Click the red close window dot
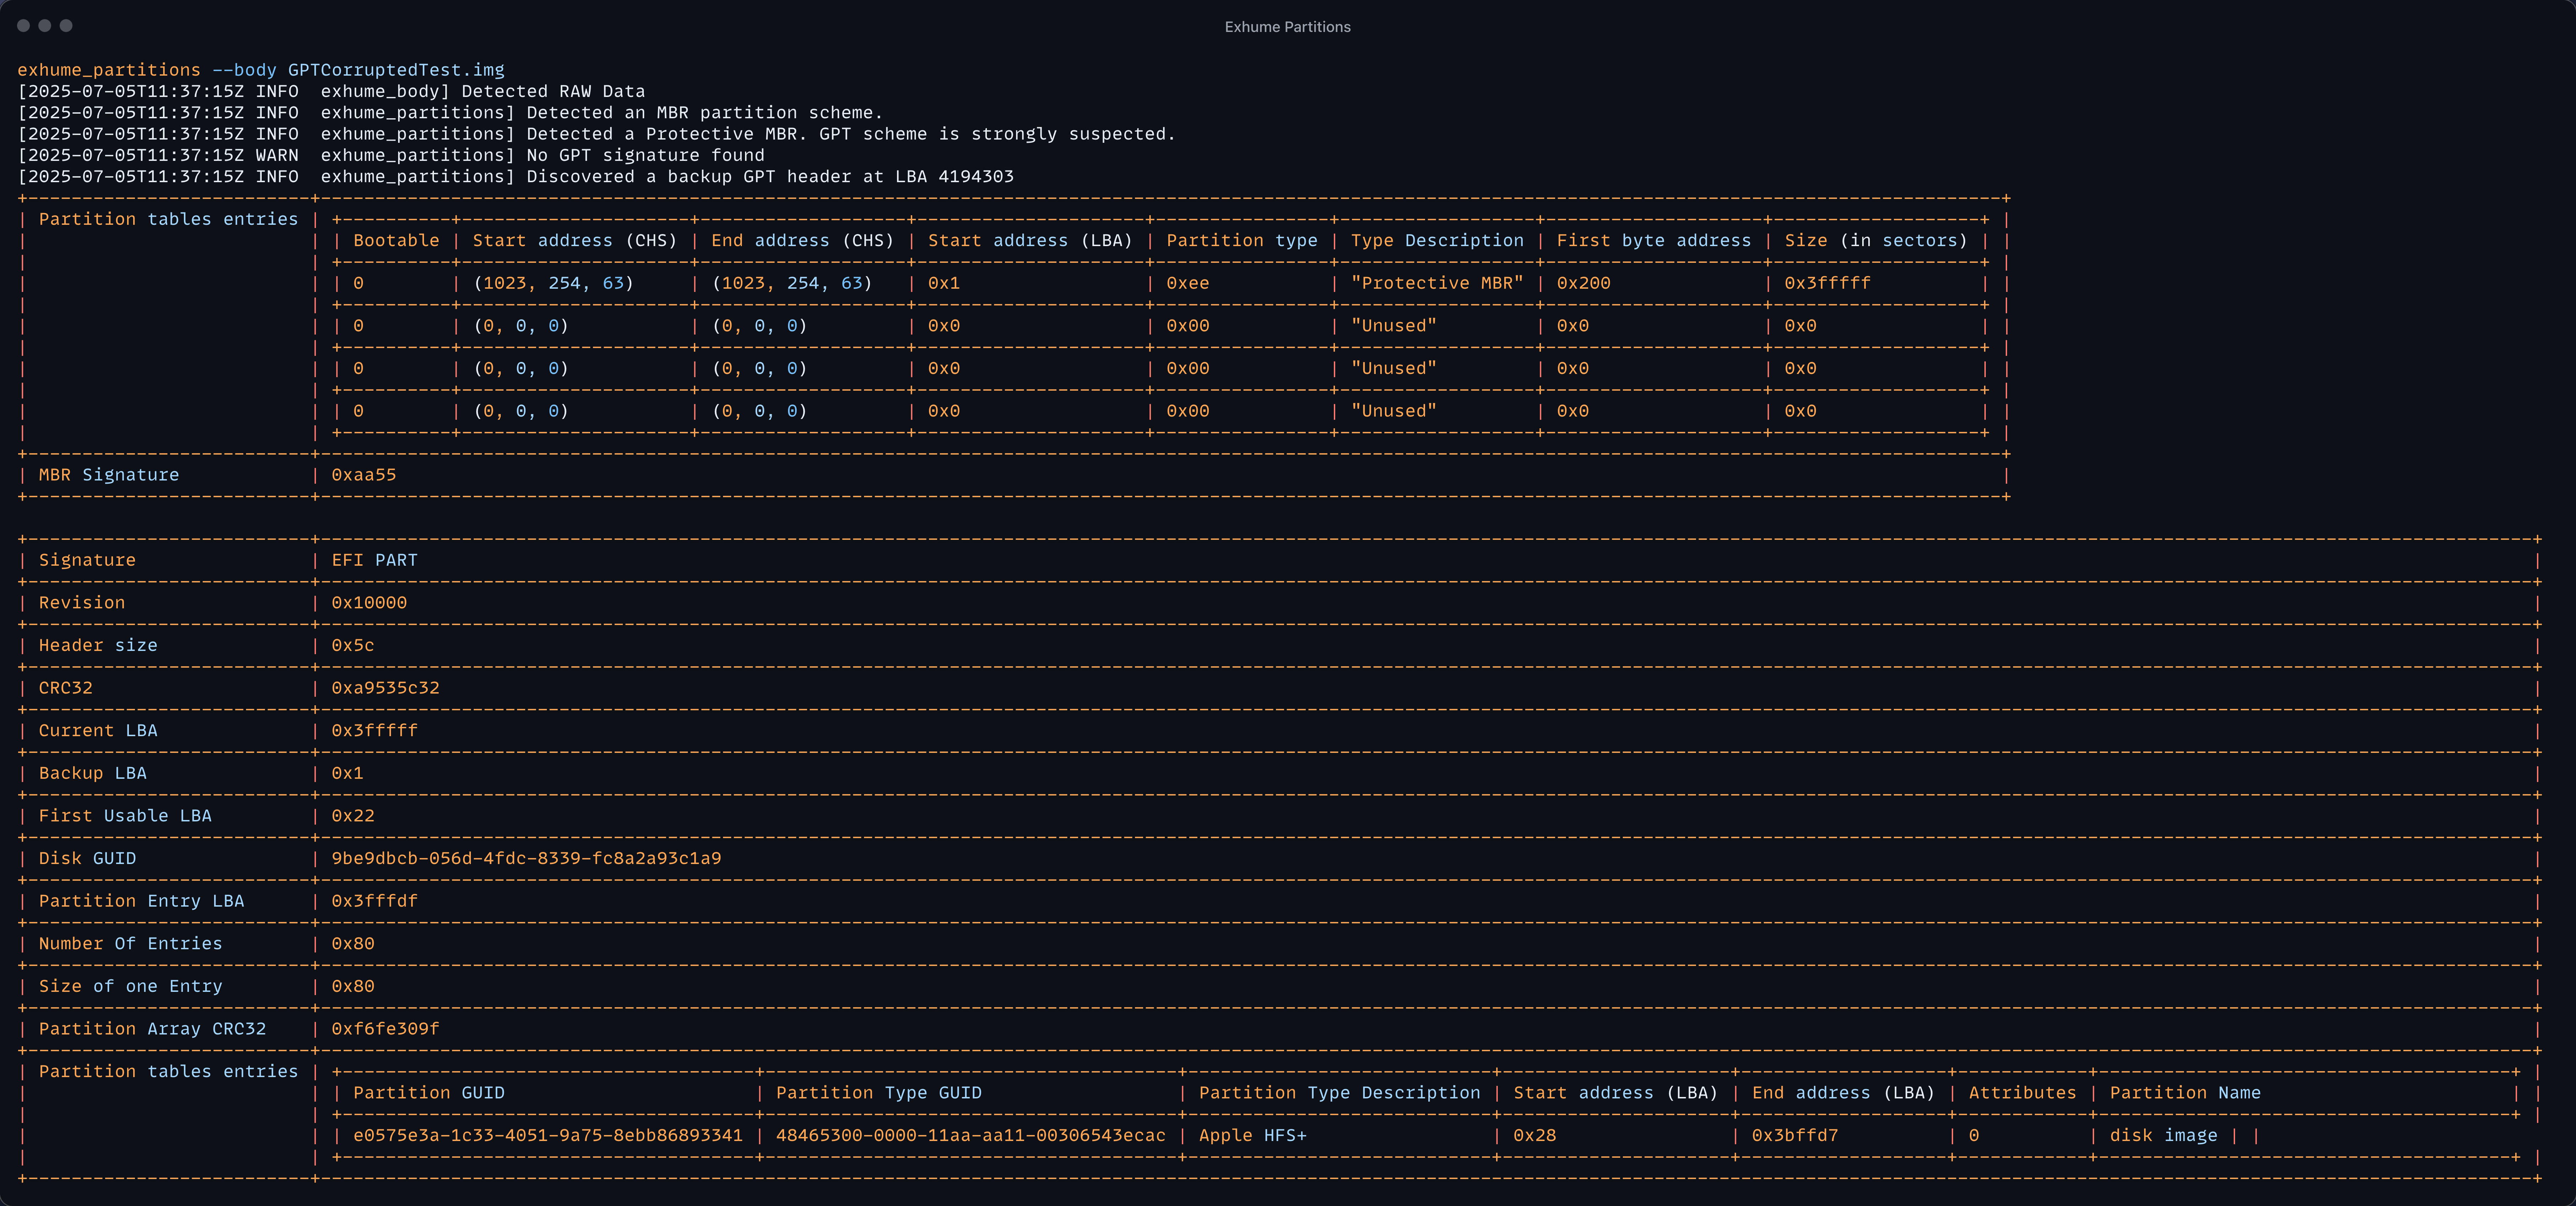The image size is (2576, 1206). coord(23,26)
